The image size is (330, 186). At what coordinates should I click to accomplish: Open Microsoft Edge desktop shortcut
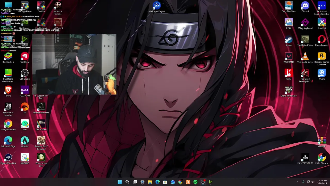click(x=8, y=142)
